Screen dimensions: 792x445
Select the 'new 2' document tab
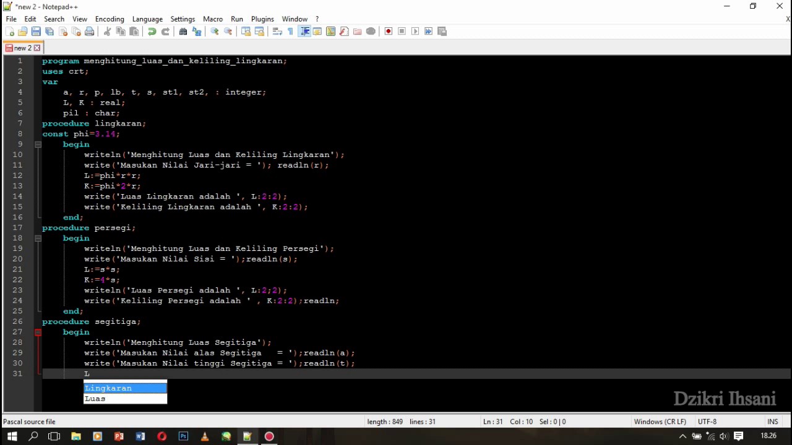(23, 48)
